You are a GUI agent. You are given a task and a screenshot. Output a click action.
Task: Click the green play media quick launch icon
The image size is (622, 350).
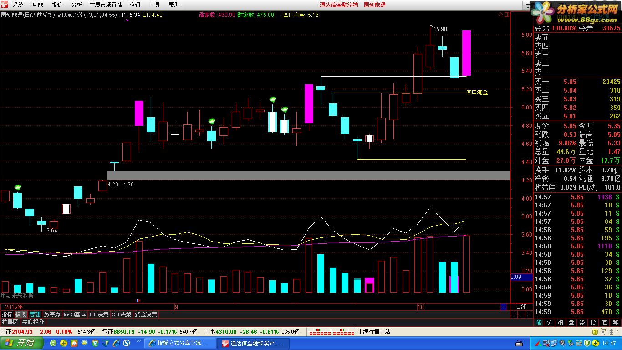[95, 343]
